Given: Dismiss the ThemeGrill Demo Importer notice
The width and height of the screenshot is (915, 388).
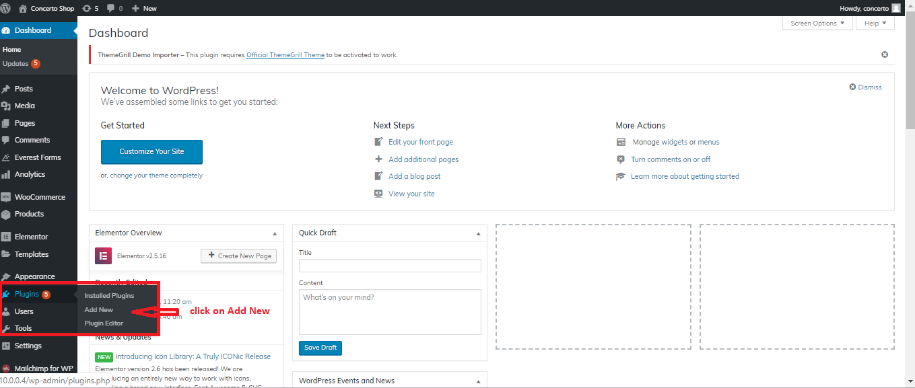Looking at the screenshot, I should [885, 54].
